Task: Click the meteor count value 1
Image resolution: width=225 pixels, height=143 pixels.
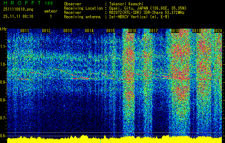Action: coord(51,16)
